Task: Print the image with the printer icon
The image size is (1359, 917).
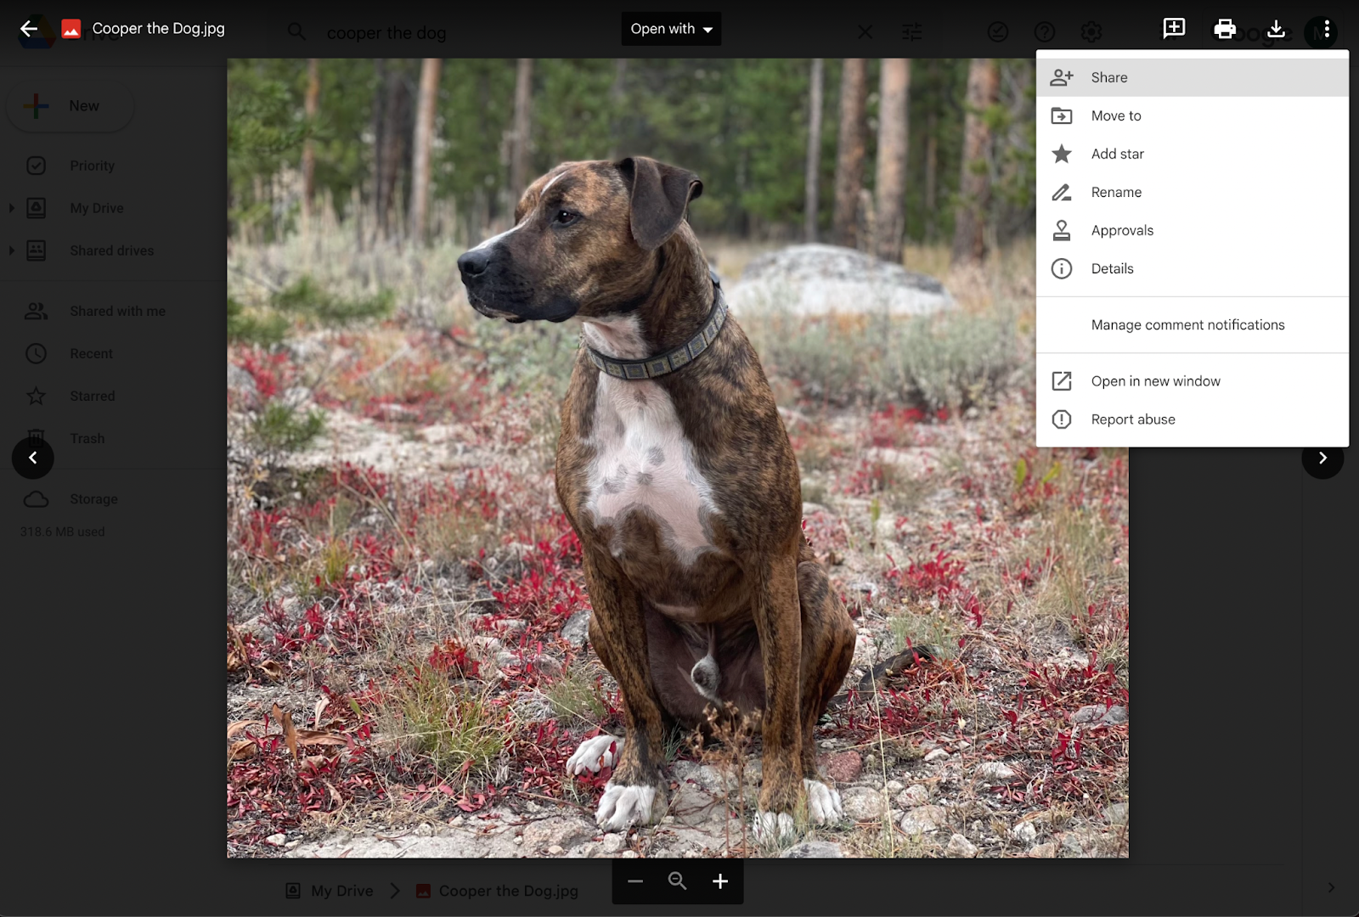Action: [1225, 29]
